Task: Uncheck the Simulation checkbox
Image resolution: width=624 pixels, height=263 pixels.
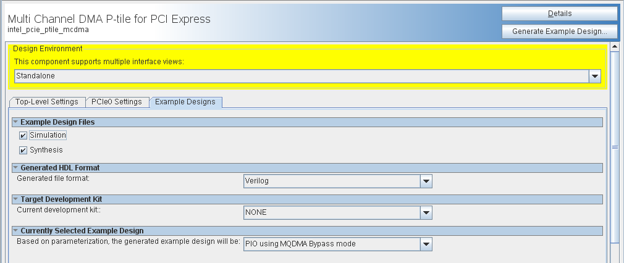Action: click(23, 135)
